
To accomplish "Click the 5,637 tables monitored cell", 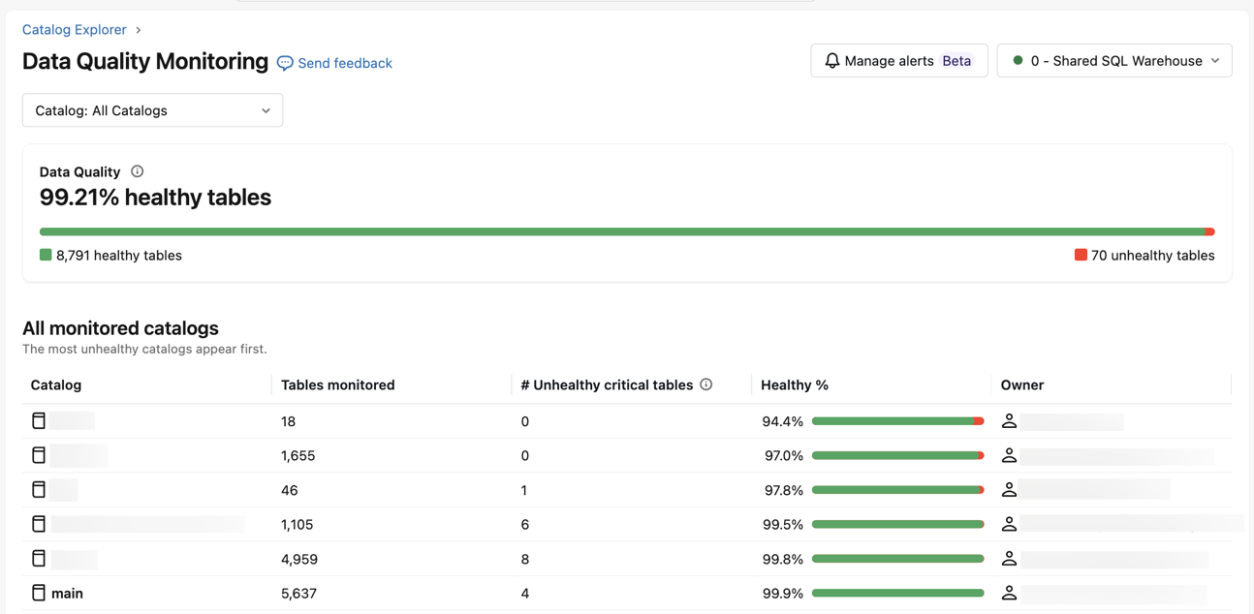I will (x=298, y=593).
